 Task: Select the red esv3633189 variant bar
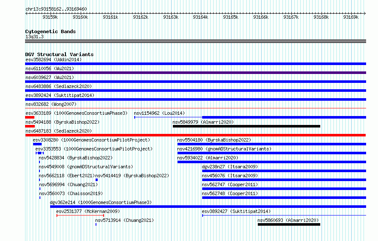point(30,117)
